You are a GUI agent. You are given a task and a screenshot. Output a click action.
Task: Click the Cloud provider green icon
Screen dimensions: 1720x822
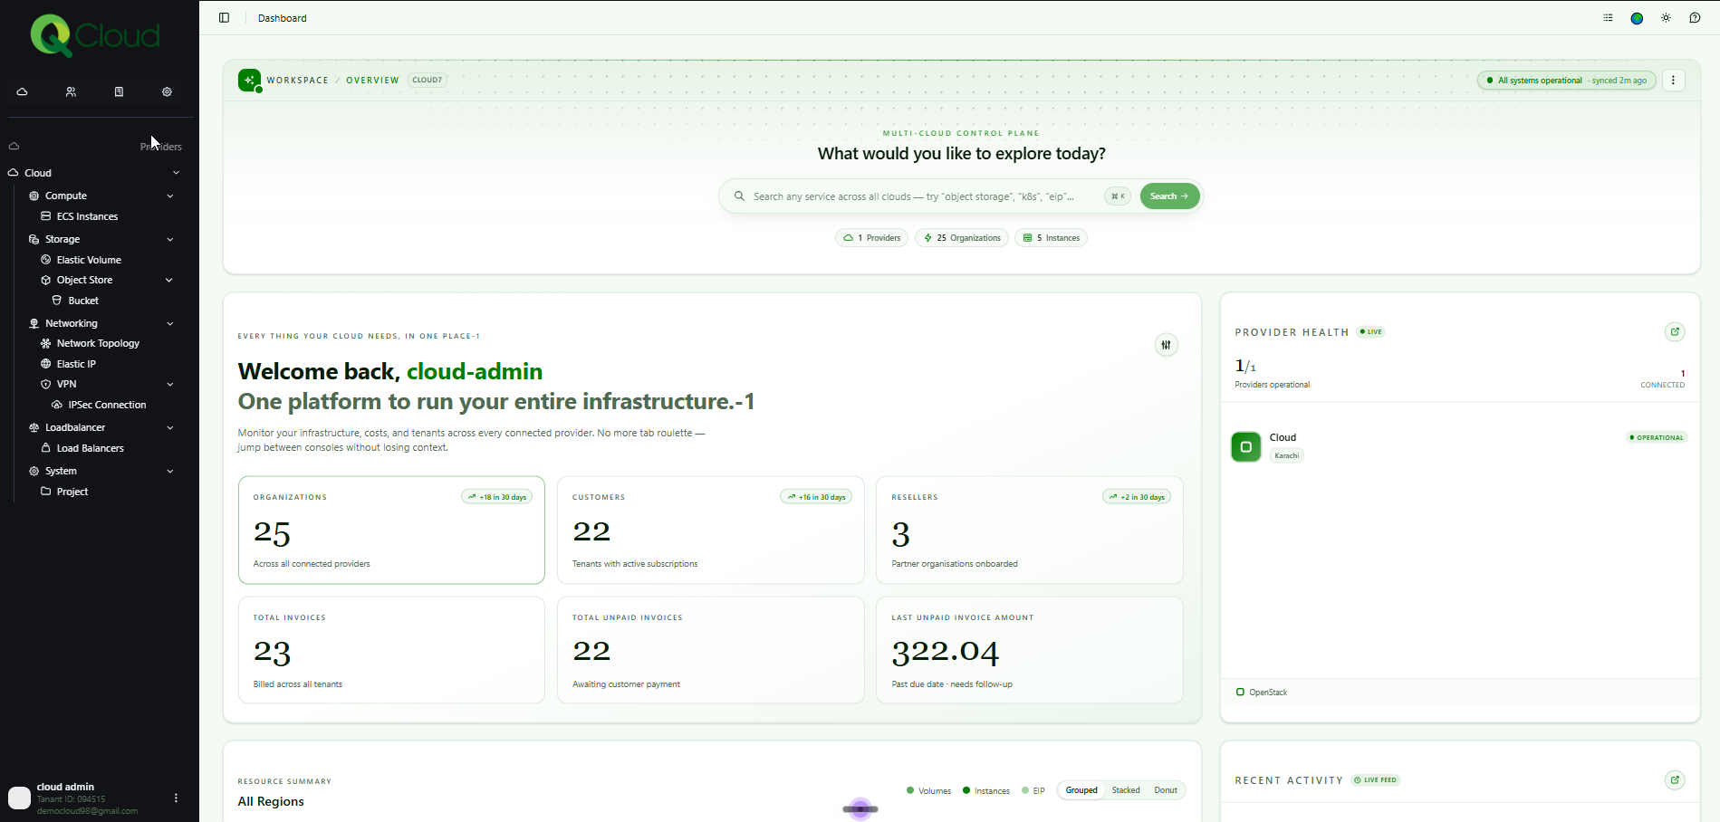click(x=1245, y=446)
